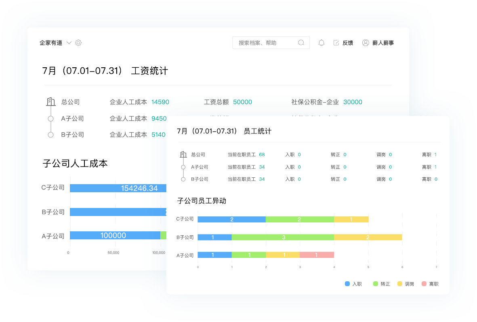Click the A子公司 cost bar 100000
Screen dimensions: 477x322
[x=115, y=235]
